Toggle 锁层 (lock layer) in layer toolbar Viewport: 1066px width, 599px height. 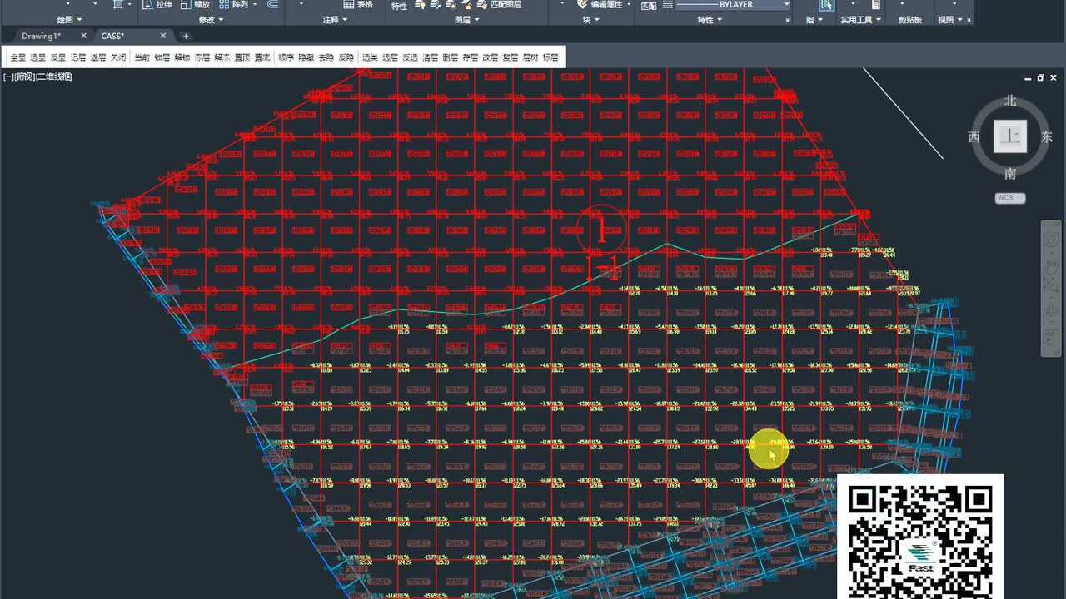162,57
